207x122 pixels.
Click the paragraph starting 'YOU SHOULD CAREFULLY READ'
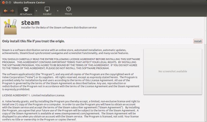71,64
